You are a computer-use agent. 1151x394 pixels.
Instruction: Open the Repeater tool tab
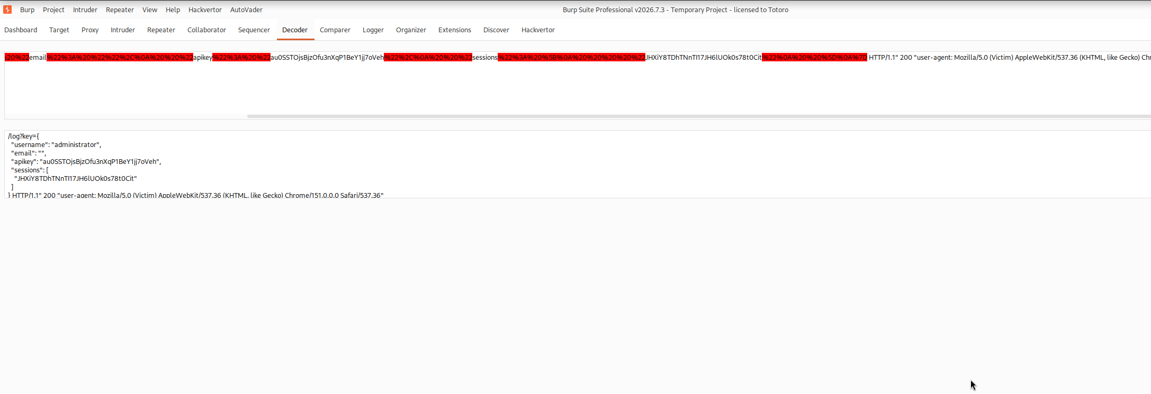[x=161, y=30]
